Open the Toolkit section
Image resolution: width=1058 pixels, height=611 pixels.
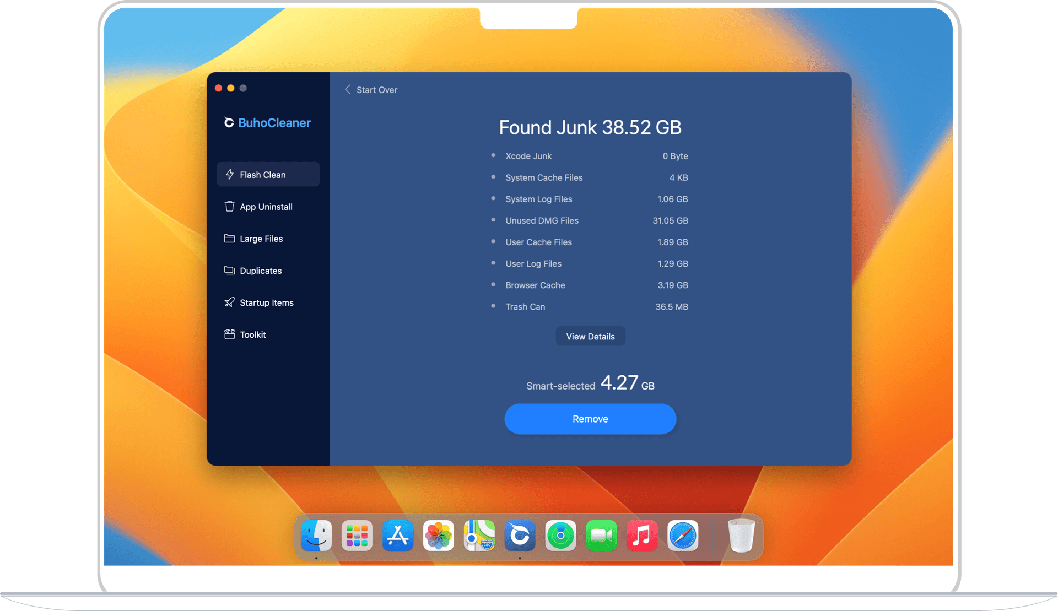click(x=268, y=334)
